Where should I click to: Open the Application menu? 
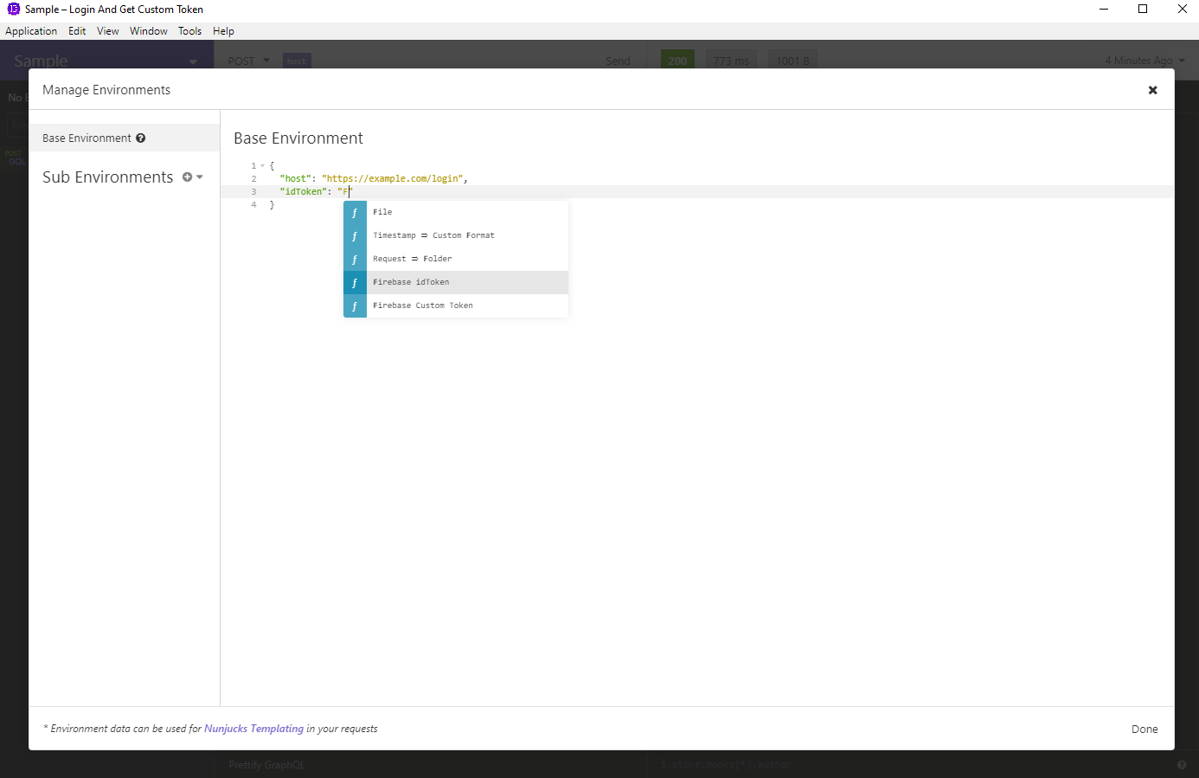coord(31,31)
